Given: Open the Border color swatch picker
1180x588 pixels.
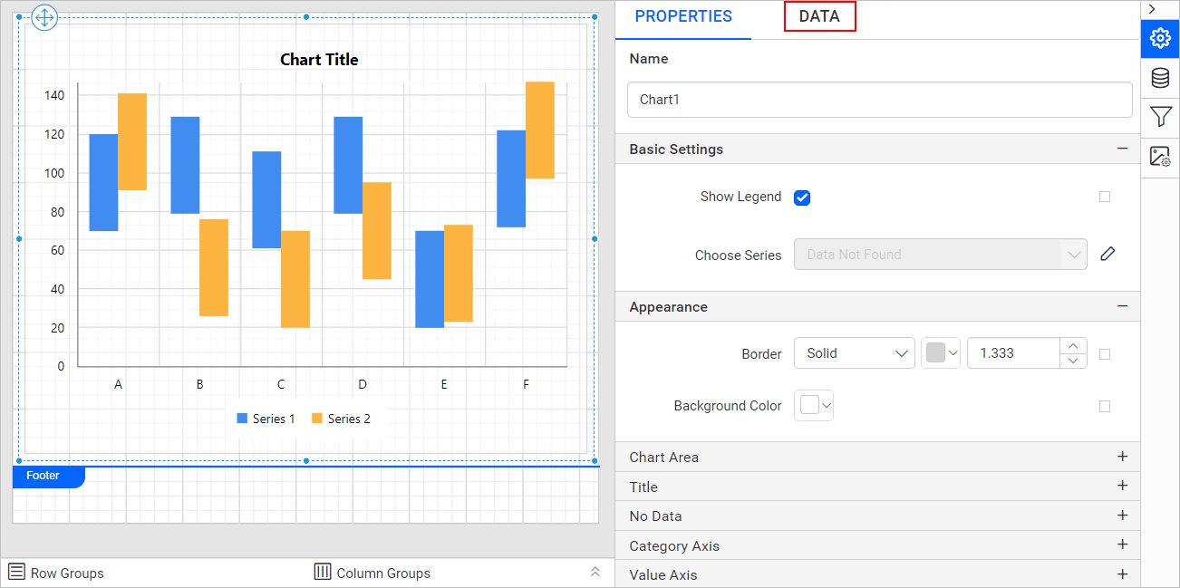Looking at the screenshot, I should pos(941,353).
